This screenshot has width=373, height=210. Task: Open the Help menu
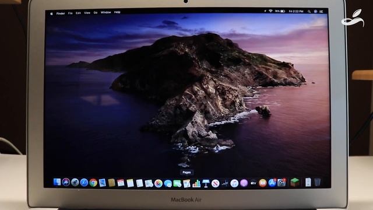(x=117, y=12)
